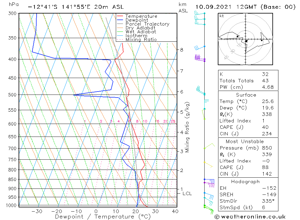Click the weatheronline.co.uk copyright text
This screenshot has height=220, width=300.
(250, 217)
